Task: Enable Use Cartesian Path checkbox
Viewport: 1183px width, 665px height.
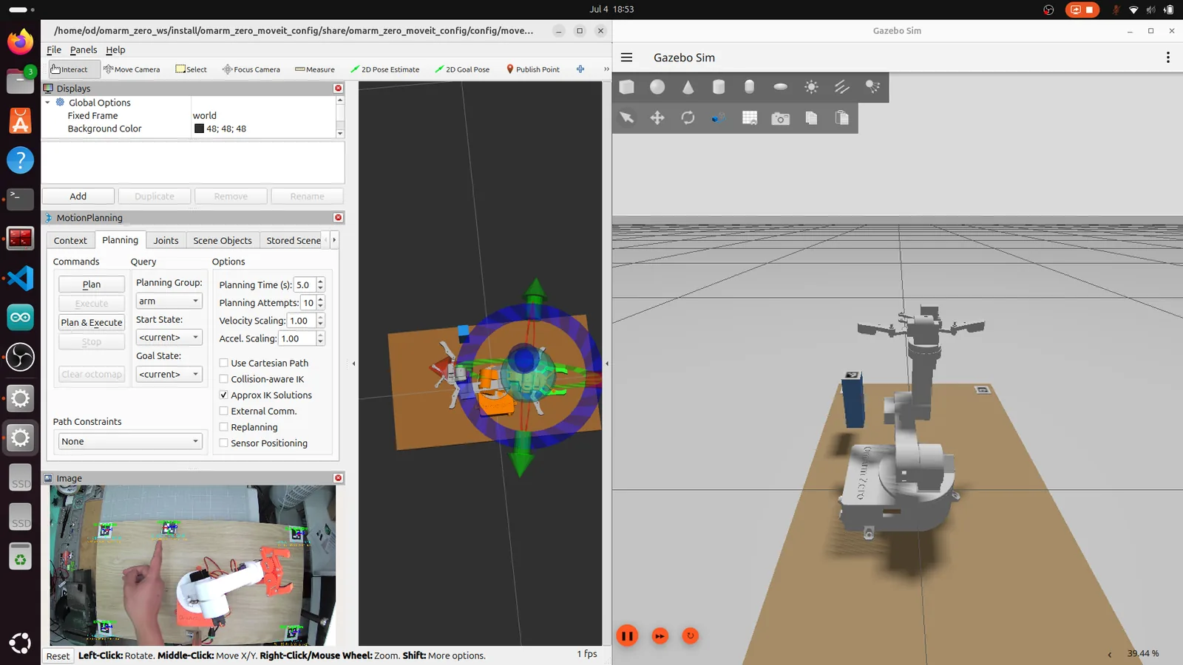Action: pos(223,363)
